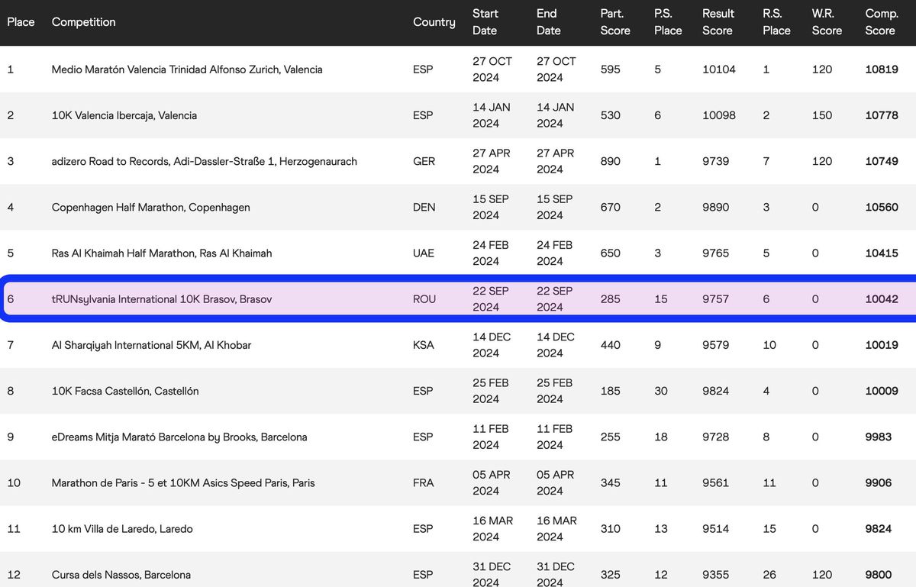Click the Country column header
Screen dimensions: 916x587
434,22
